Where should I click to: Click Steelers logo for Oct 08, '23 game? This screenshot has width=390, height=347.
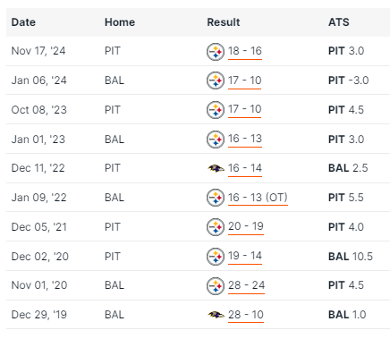coord(216,110)
